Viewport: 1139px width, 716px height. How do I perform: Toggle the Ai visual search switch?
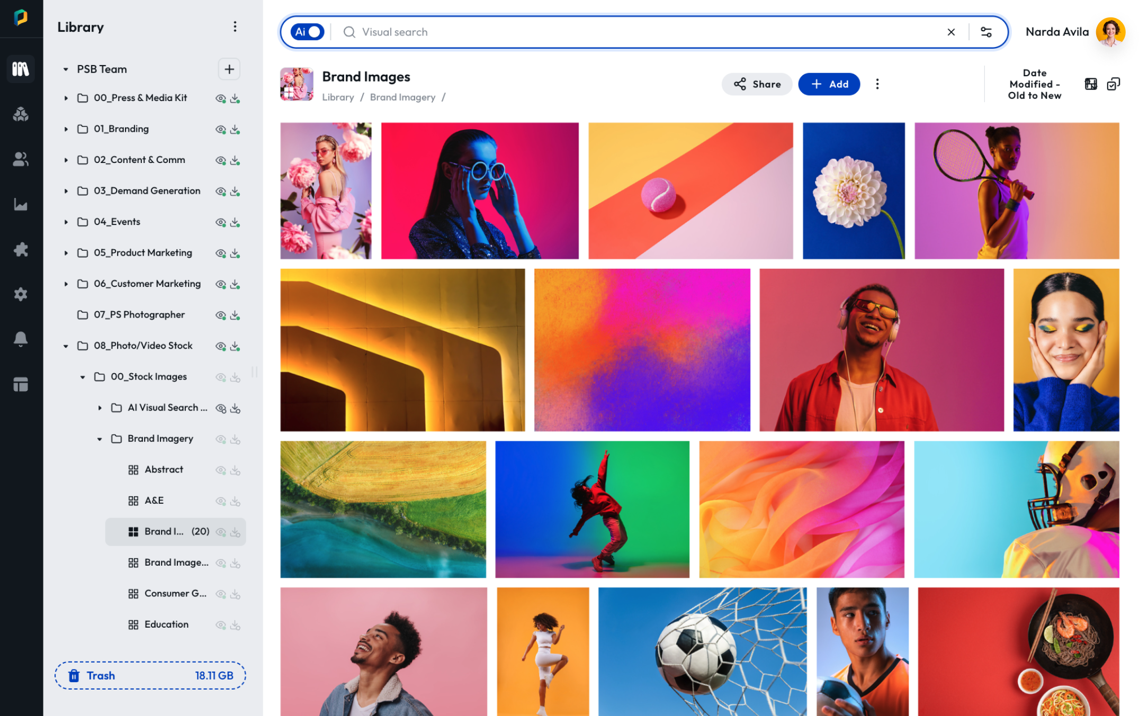point(307,32)
